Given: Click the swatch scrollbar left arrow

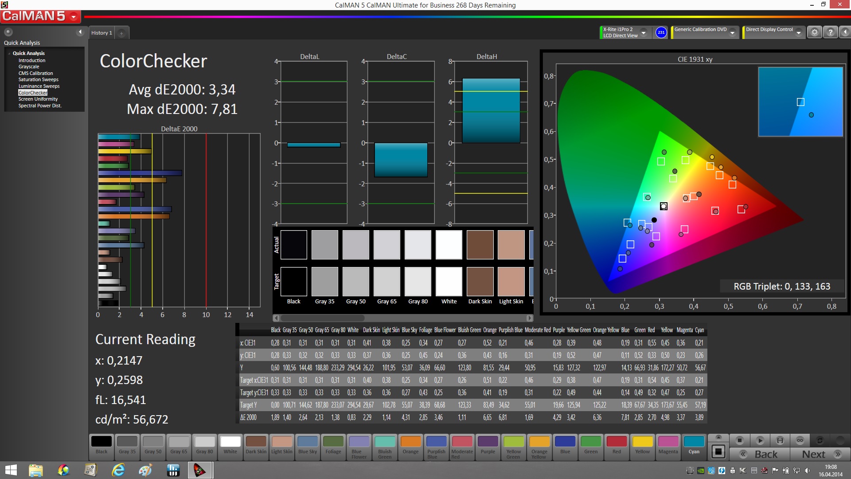Looking at the screenshot, I should point(276,318).
